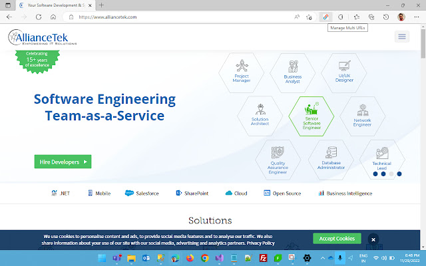Open the Windows Start menu
426x266 pixels.
(x=102, y=258)
